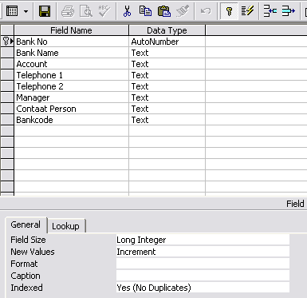The width and height of the screenshot is (307, 298).
Task: Select the Bankcode field name cell
Action: pyautogui.click(x=71, y=120)
